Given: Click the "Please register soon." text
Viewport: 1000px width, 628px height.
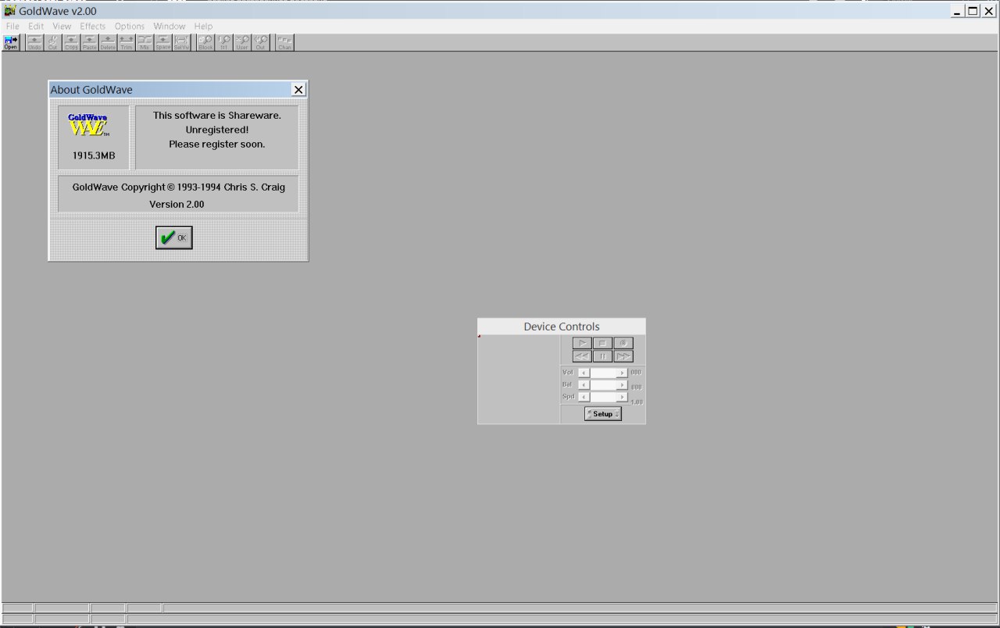Looking at the screenshot, I should click(217, 144).
